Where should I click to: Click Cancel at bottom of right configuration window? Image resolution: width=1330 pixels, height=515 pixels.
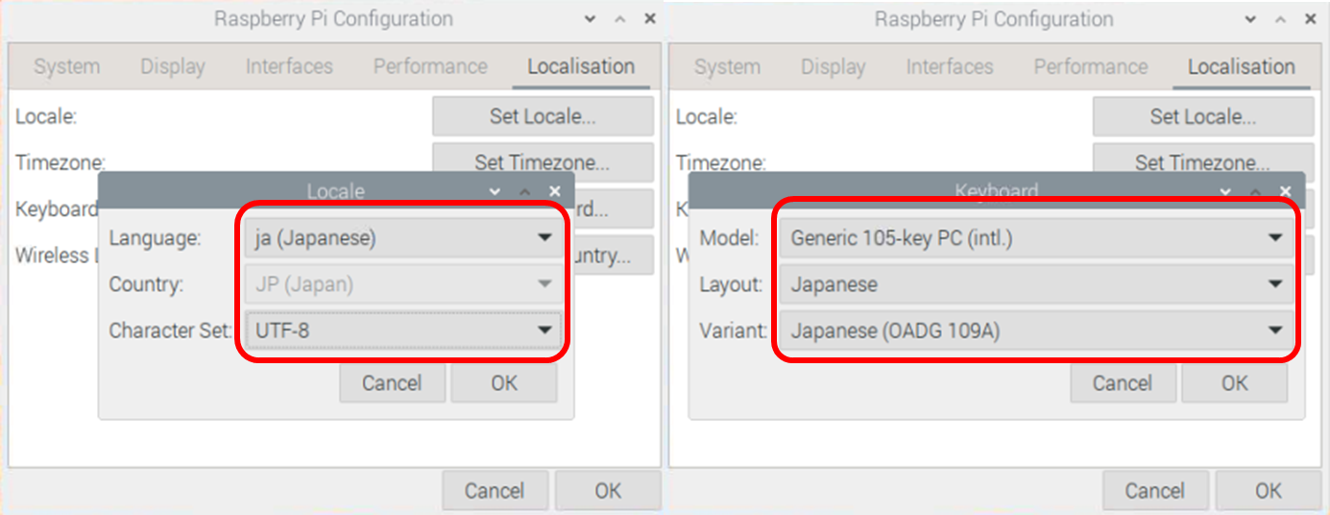click(x=1155, y=490)
